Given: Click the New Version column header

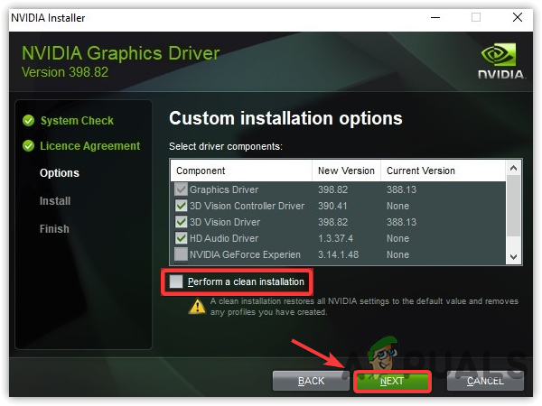Looking at the screenshot, I should click(x=346, y=171).
